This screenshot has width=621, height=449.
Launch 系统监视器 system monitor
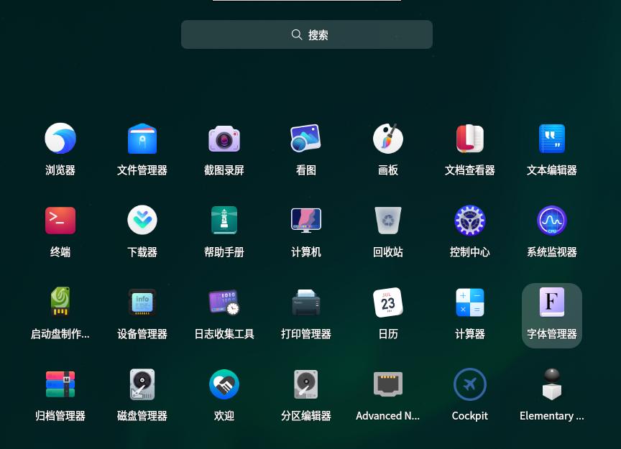[x=552, y=221]
